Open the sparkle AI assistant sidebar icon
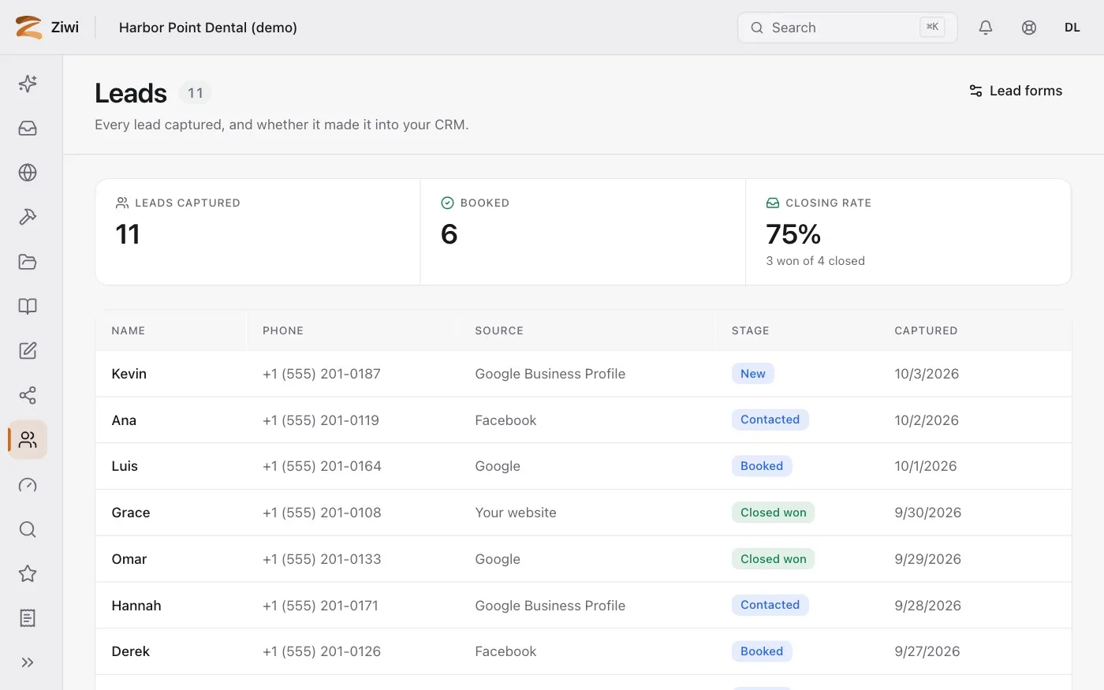Screen dimensions: 1104x690 point(28,84)
